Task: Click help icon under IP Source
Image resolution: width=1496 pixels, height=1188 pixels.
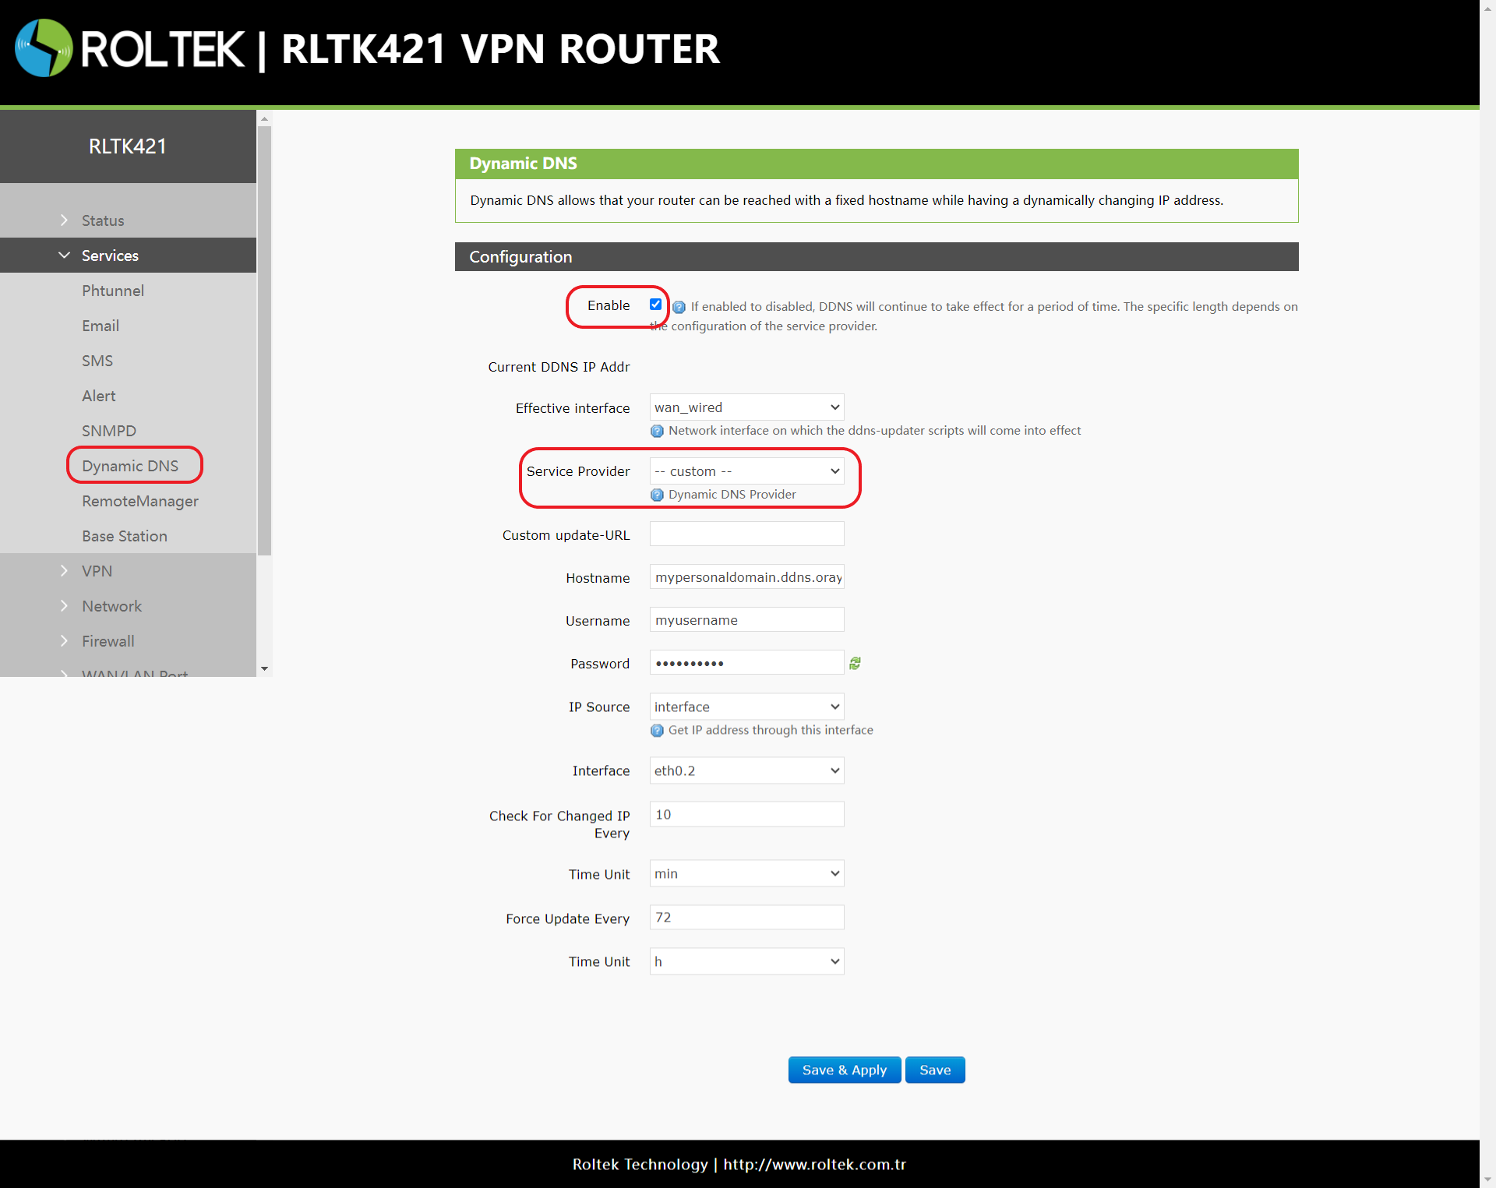Action: point(657,730)
